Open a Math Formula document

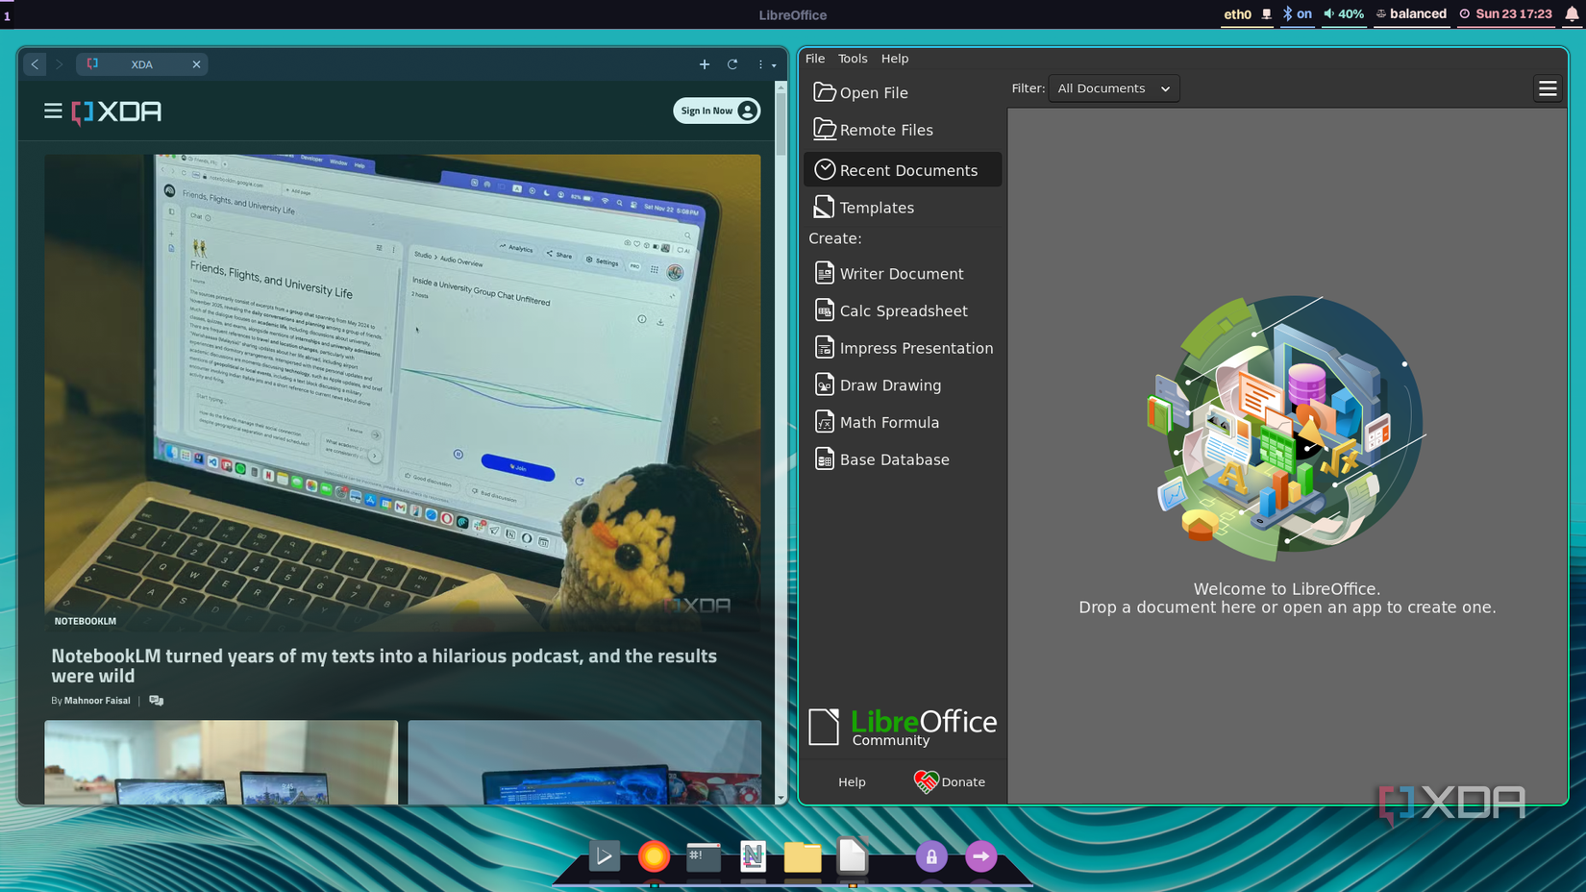pos(889,422)
